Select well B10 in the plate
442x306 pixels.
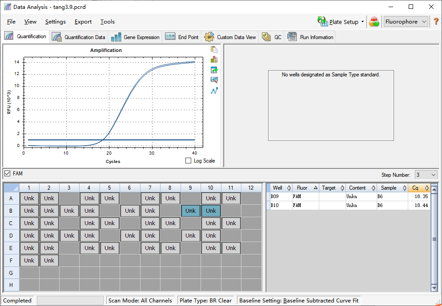211,211
